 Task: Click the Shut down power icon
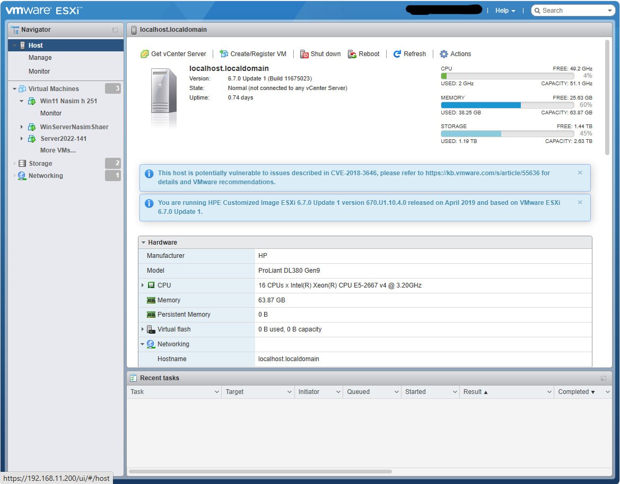point(304,54)
